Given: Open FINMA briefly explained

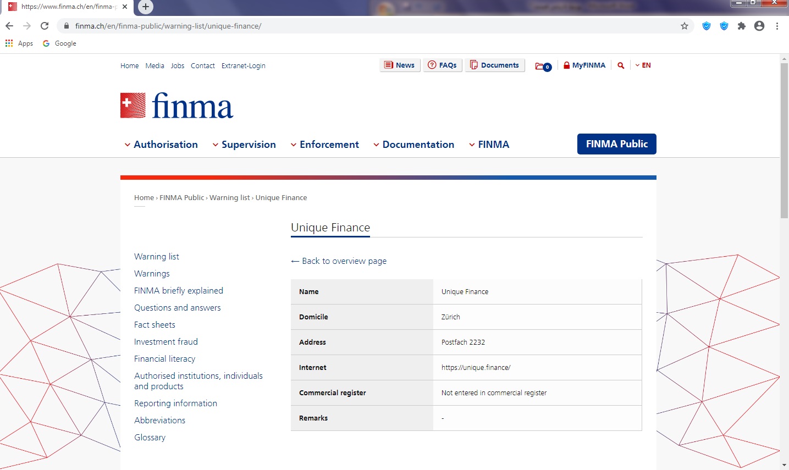Looking at the screenshot, I should pos(179,291).
